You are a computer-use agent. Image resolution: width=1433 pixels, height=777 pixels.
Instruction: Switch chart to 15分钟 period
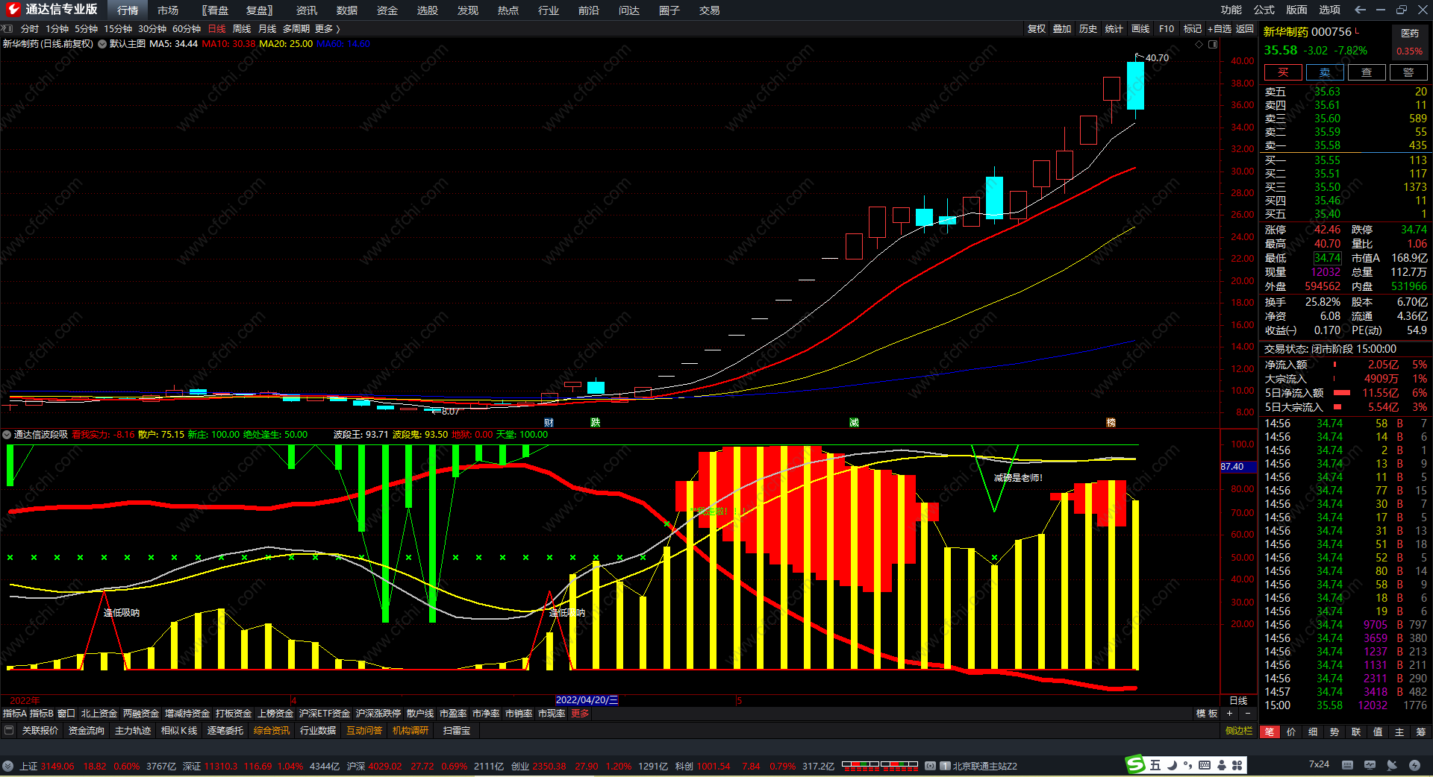[x=118, y=29]
